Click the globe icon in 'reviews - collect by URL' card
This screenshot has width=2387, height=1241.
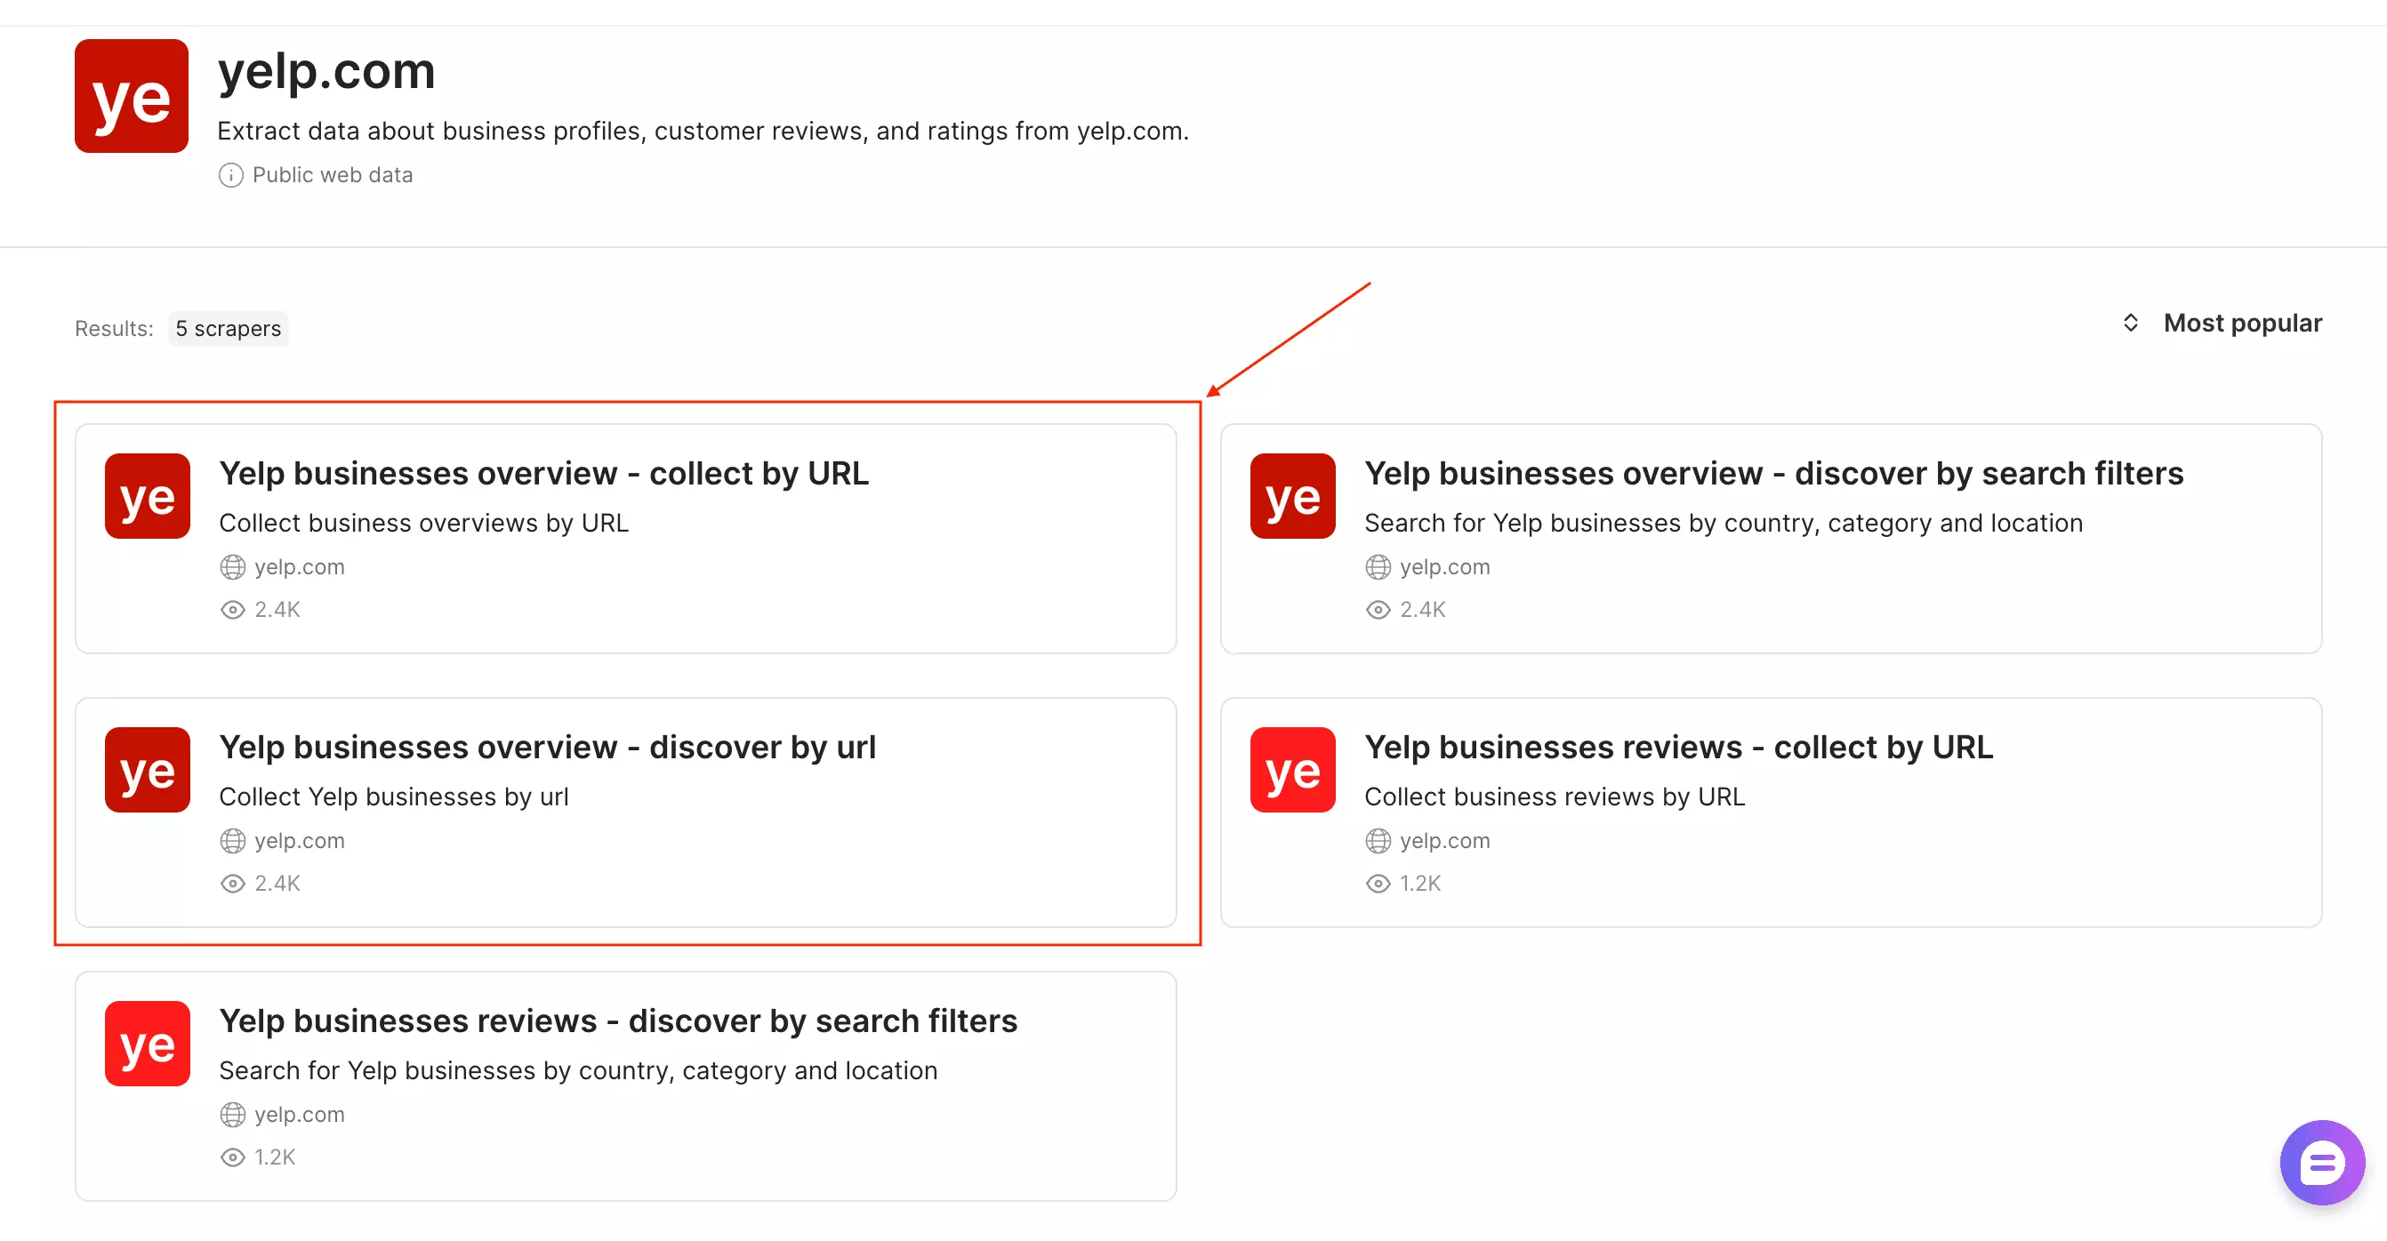tap(1378, 841)
